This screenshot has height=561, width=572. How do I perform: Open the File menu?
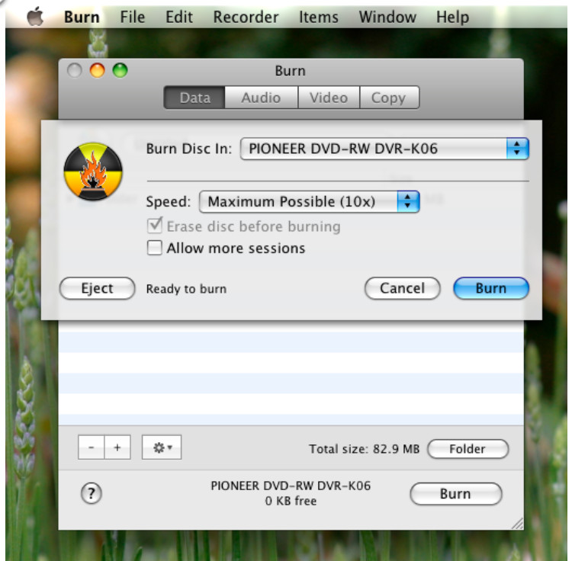point(133,17)
